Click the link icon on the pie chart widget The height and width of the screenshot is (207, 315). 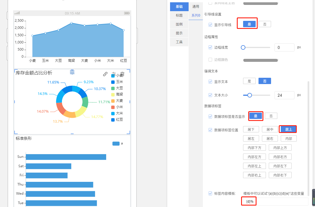coord(105,74)
